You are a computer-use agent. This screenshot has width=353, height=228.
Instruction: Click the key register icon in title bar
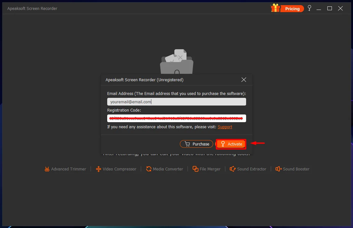309,8
